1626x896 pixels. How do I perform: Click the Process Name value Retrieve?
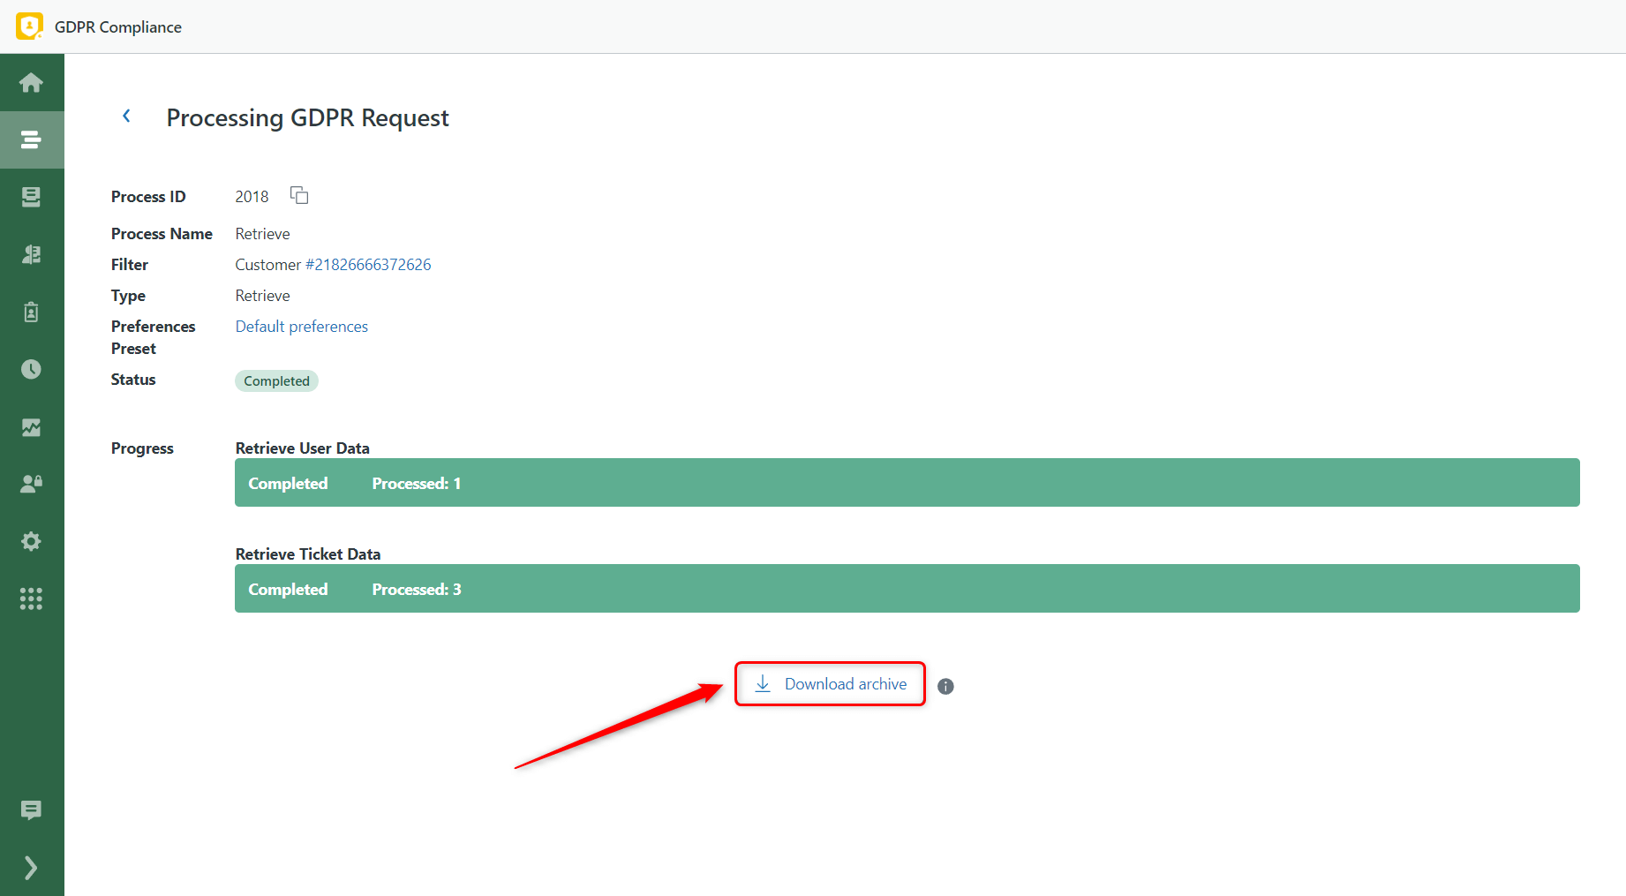click(262, 234)
